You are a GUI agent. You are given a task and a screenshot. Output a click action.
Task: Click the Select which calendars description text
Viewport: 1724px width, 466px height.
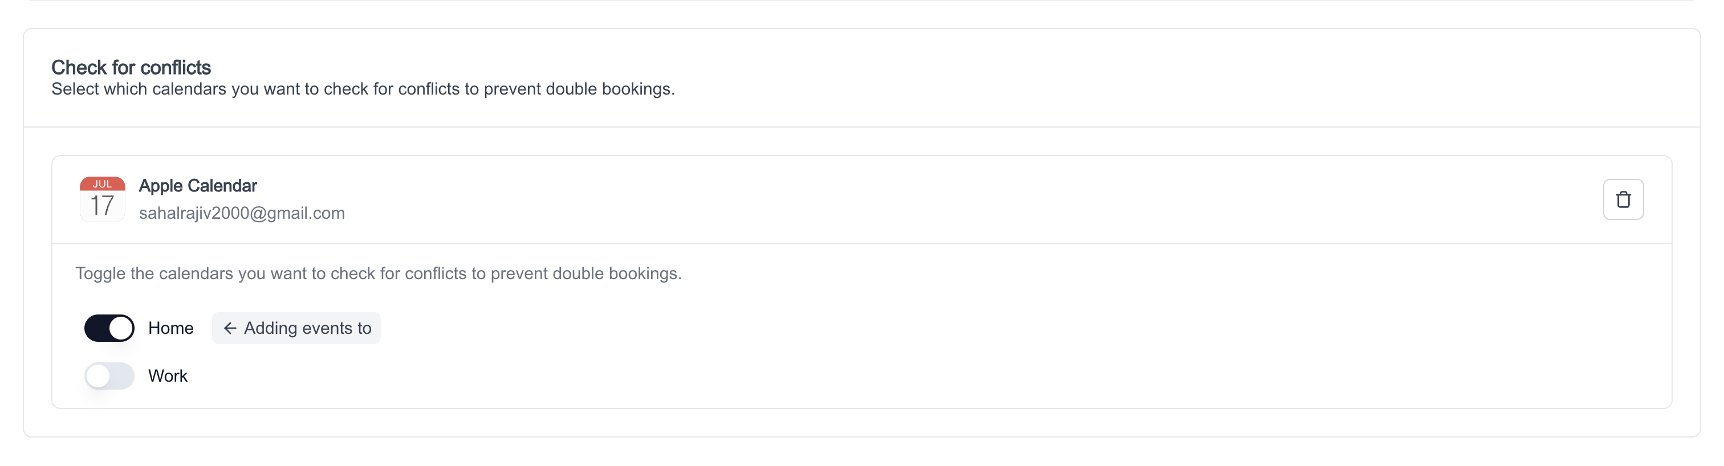(x=363, y=89)
